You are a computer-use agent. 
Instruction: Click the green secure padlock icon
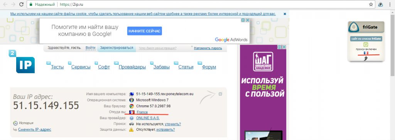[x=31, y=4]
